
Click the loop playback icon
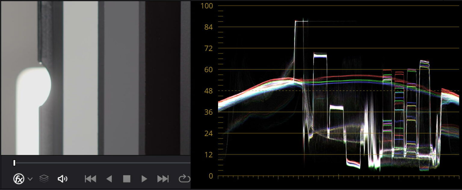click(x=184, y=178)
